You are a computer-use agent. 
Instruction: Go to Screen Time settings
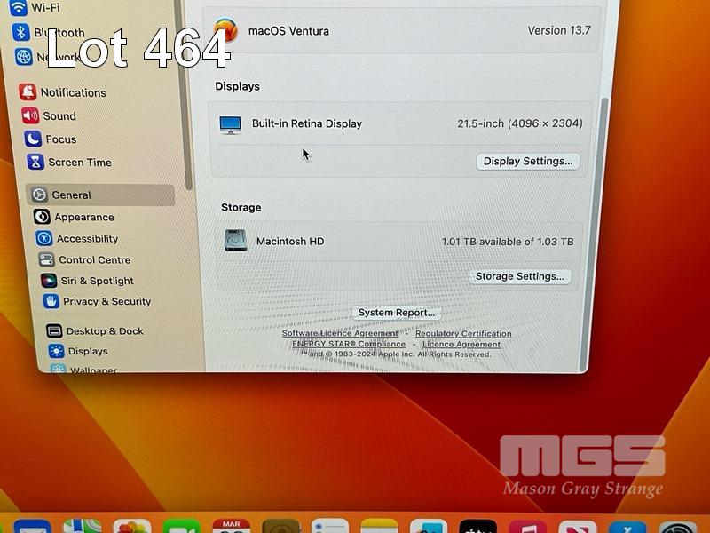[x=79, y=163]
